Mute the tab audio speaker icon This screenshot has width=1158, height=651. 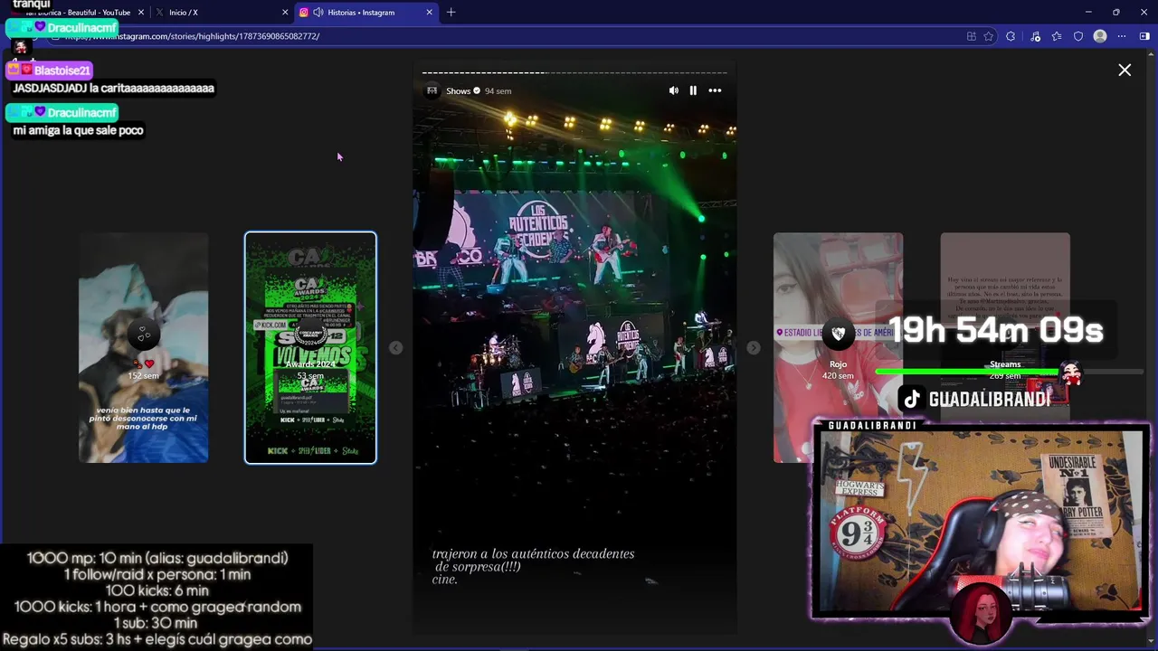318,13
